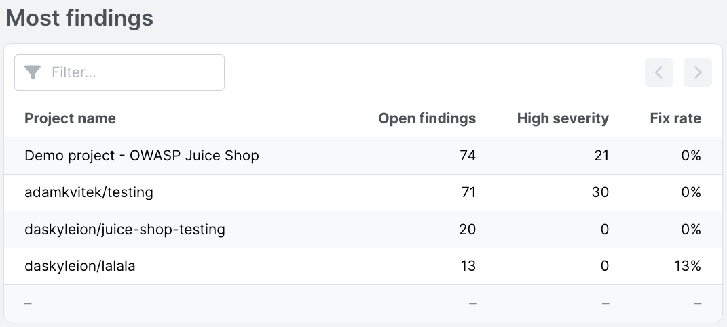Select daskyleion/juice-shop-testing project
Viewport: 727px width, 327px height.
(x=125, y=230)
